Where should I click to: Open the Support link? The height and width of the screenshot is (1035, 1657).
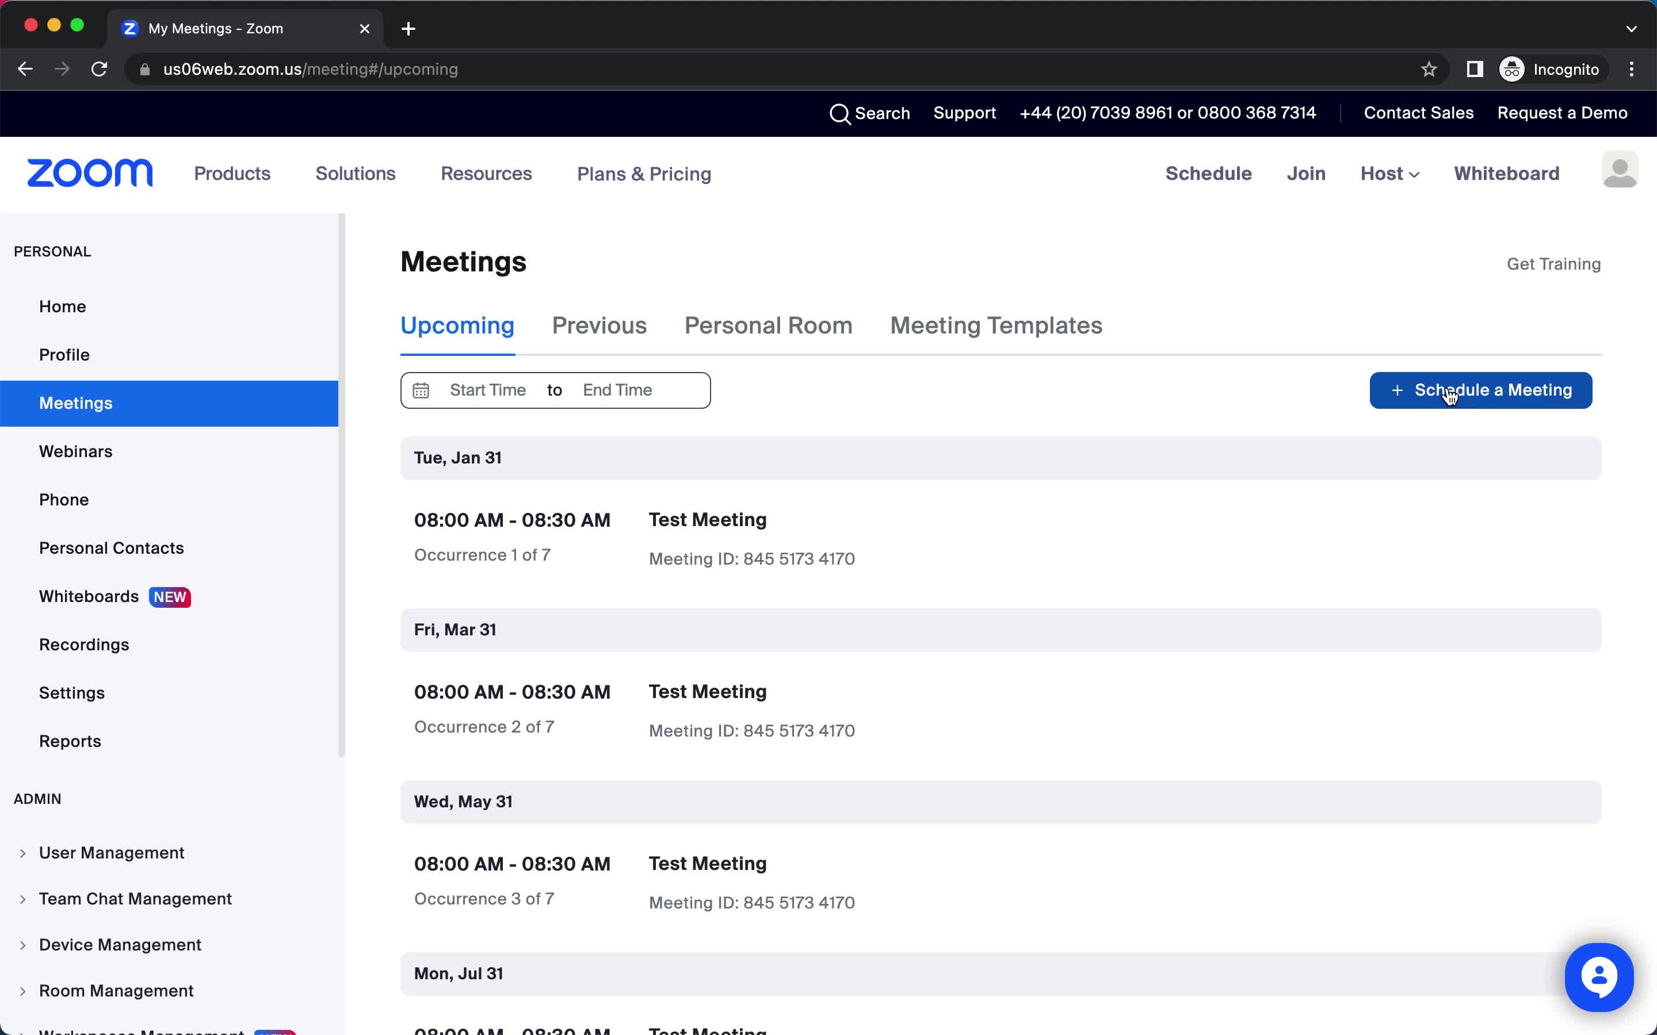coord(964,113)
